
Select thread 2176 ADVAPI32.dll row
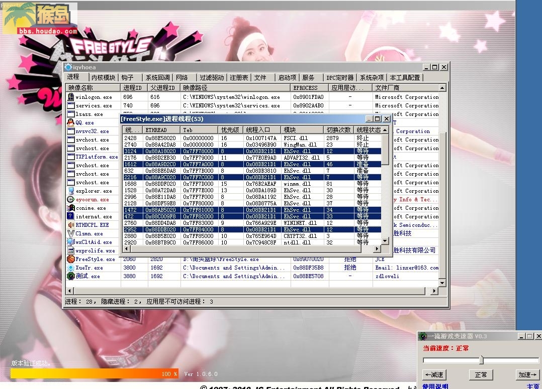click(x=252, y=158)
